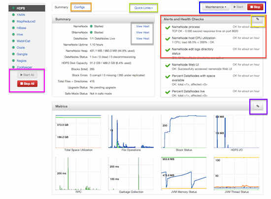Select the MapReduce2 service in the sidebar
This screenshot has width=271, height=199.
(x=26, y=21)
